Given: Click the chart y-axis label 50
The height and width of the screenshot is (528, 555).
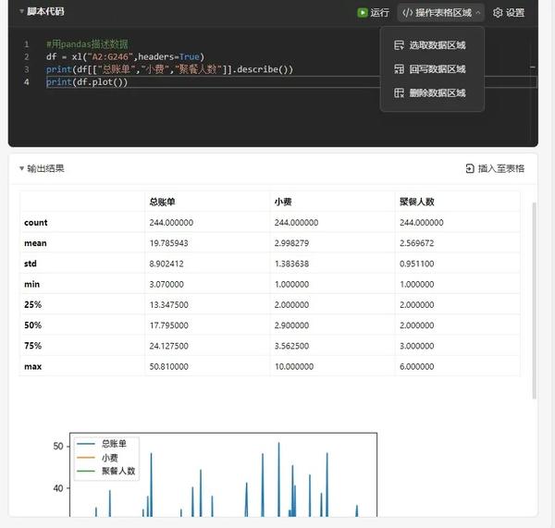Looking at the screenshot, I should click(58, 447).
